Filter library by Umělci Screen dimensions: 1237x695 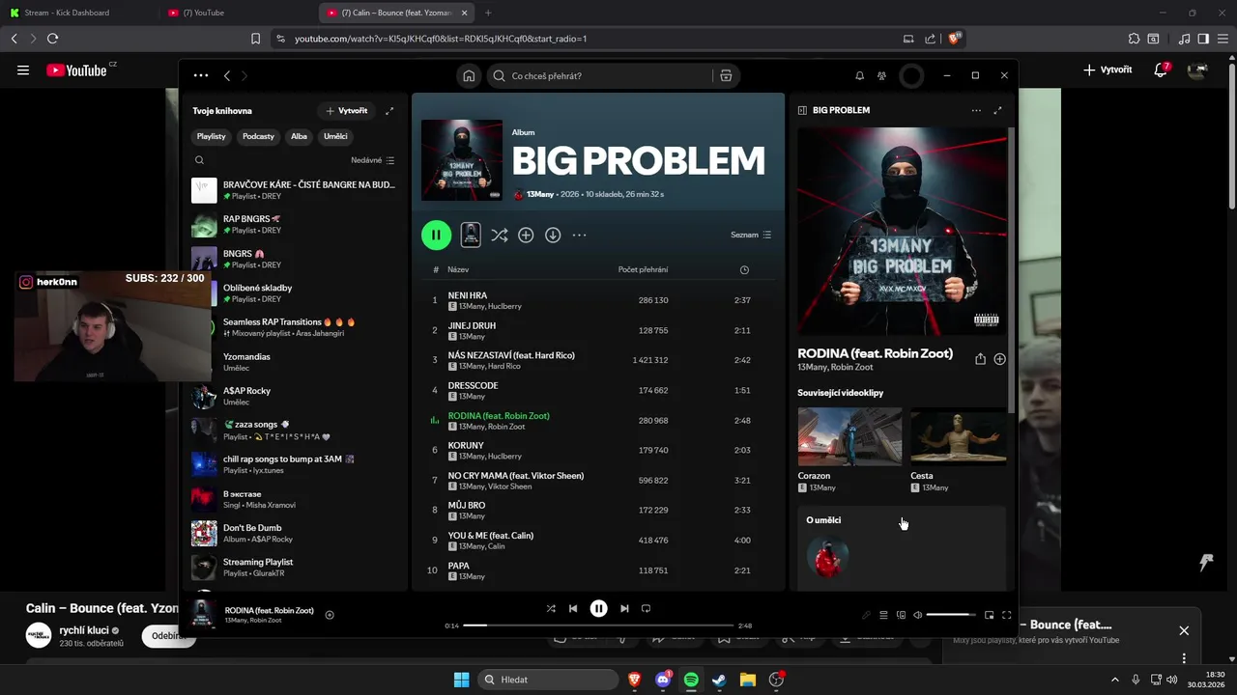(x=335, y=136)
